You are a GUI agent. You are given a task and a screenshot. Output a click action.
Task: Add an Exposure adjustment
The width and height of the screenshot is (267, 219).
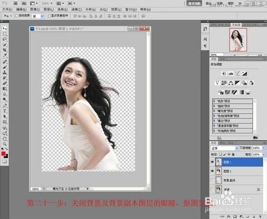pyautogui.click(x=245, y=74)
